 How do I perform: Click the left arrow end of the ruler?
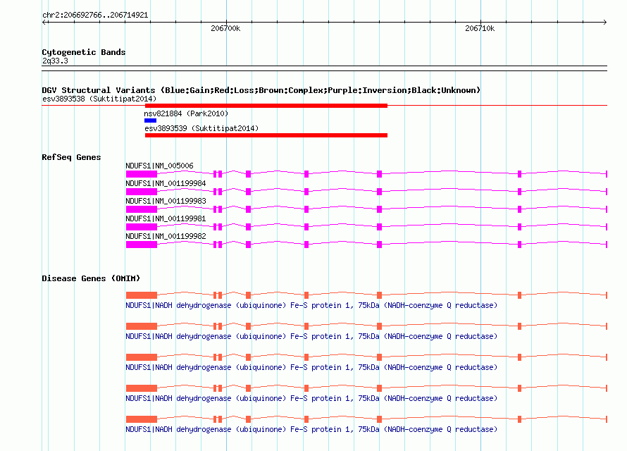click(44, 22)
